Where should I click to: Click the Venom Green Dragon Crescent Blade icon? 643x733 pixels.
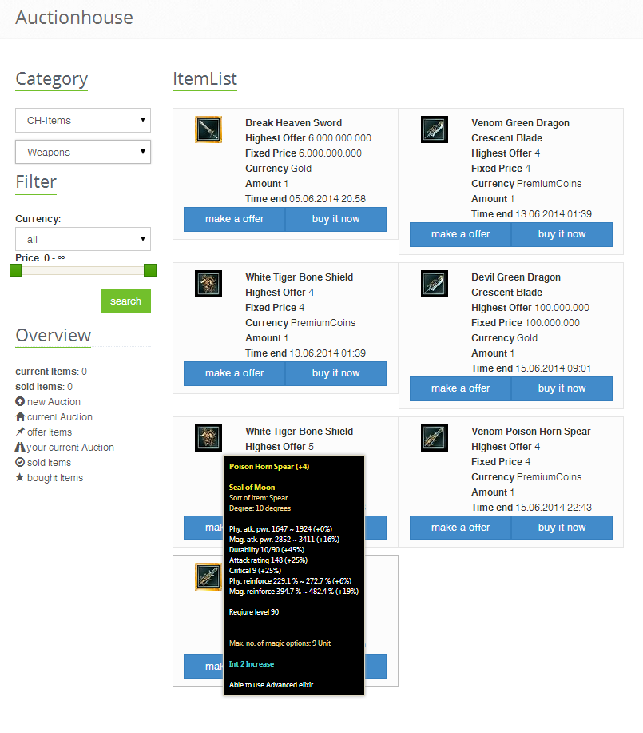435,129
